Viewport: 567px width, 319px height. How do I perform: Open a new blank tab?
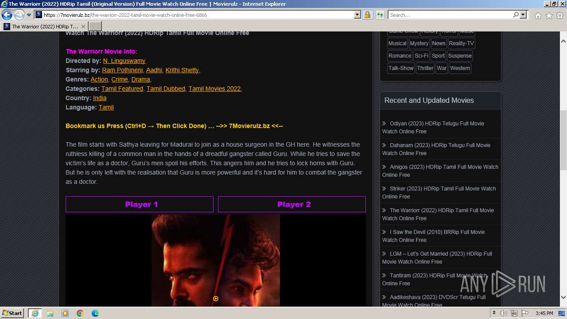coord(95,26)
